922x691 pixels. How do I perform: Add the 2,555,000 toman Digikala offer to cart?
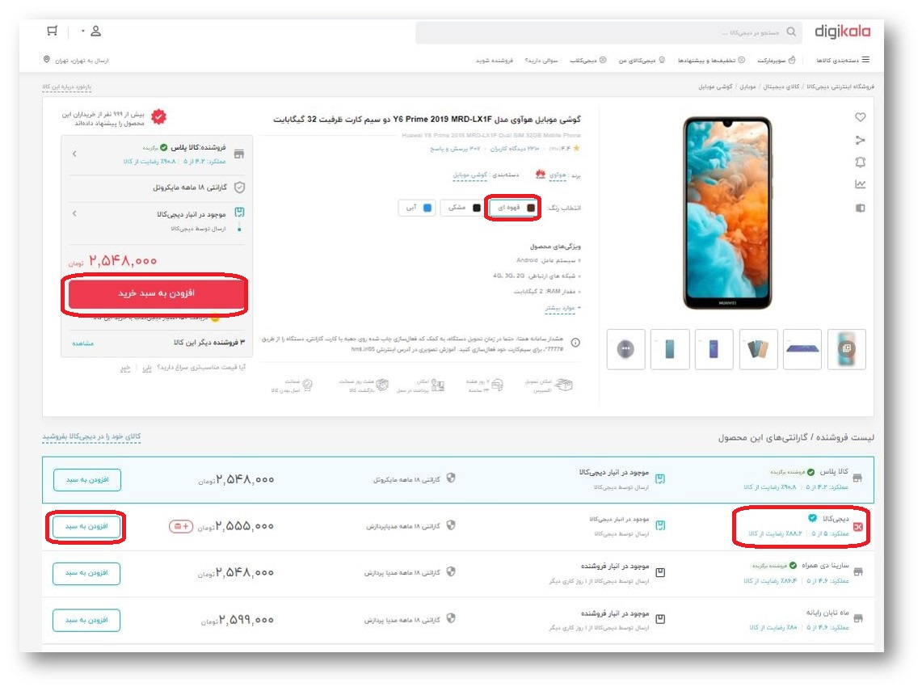click(x=86, y=526)
